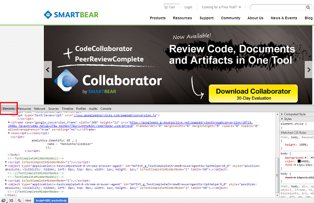Click the Login link
314x203 pixels.
(188, 7)
